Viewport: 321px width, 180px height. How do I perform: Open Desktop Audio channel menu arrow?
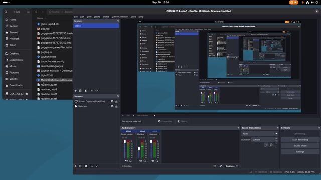135,134
